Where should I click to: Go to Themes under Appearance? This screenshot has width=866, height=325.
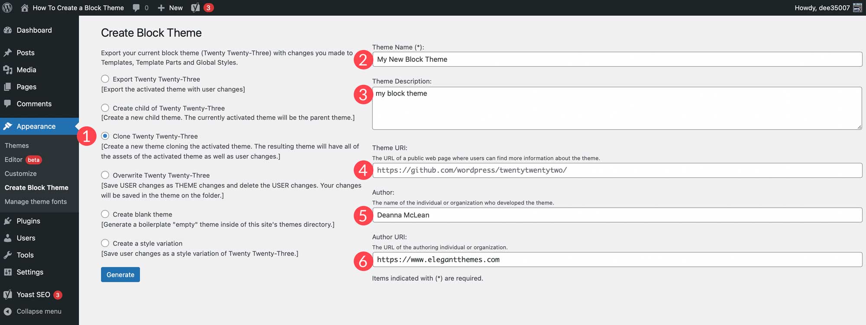(17, 146)
